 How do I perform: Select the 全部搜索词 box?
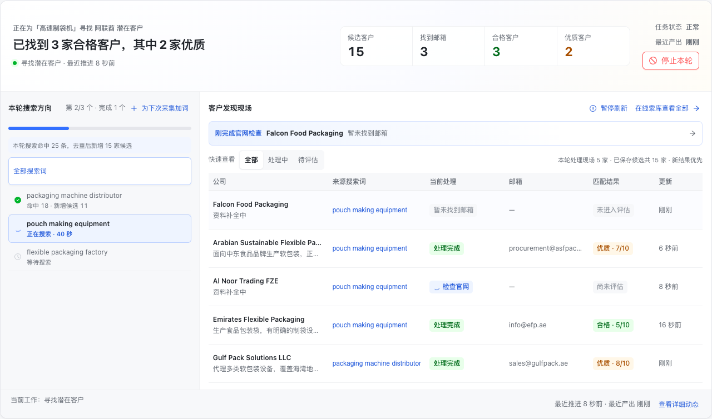click(100, 171)
